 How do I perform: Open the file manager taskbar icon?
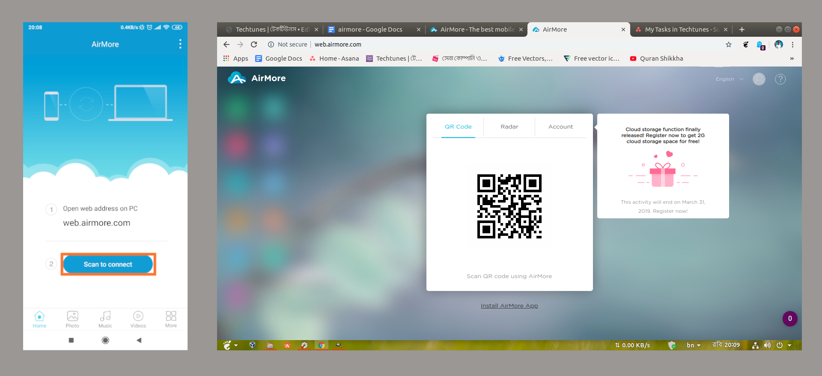270,345
